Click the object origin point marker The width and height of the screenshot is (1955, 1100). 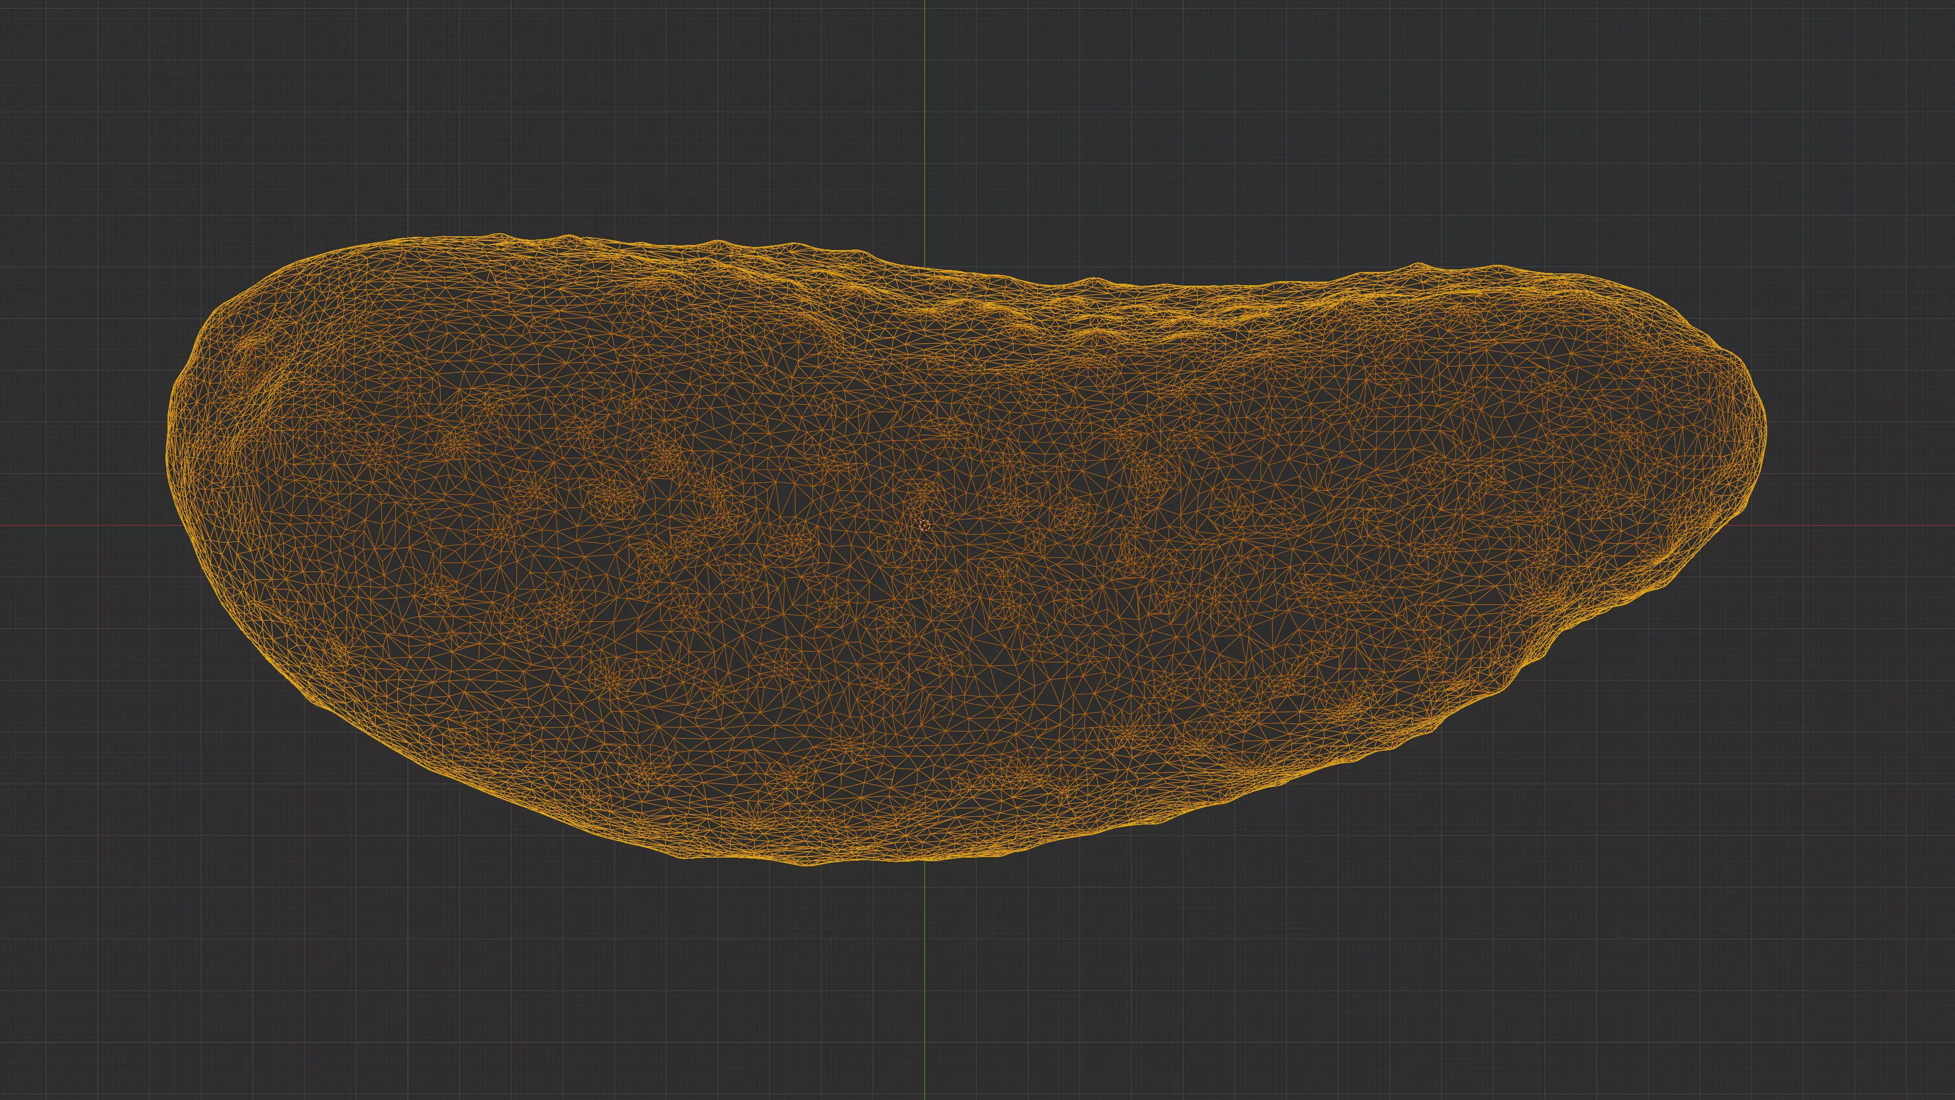click(x=925, y=526)
